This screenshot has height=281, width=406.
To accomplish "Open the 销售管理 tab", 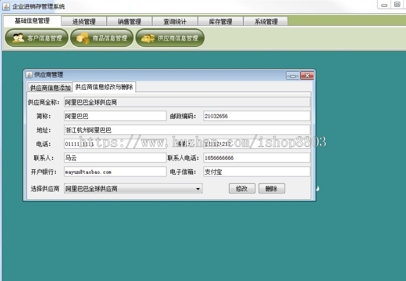I will point(129,22).
